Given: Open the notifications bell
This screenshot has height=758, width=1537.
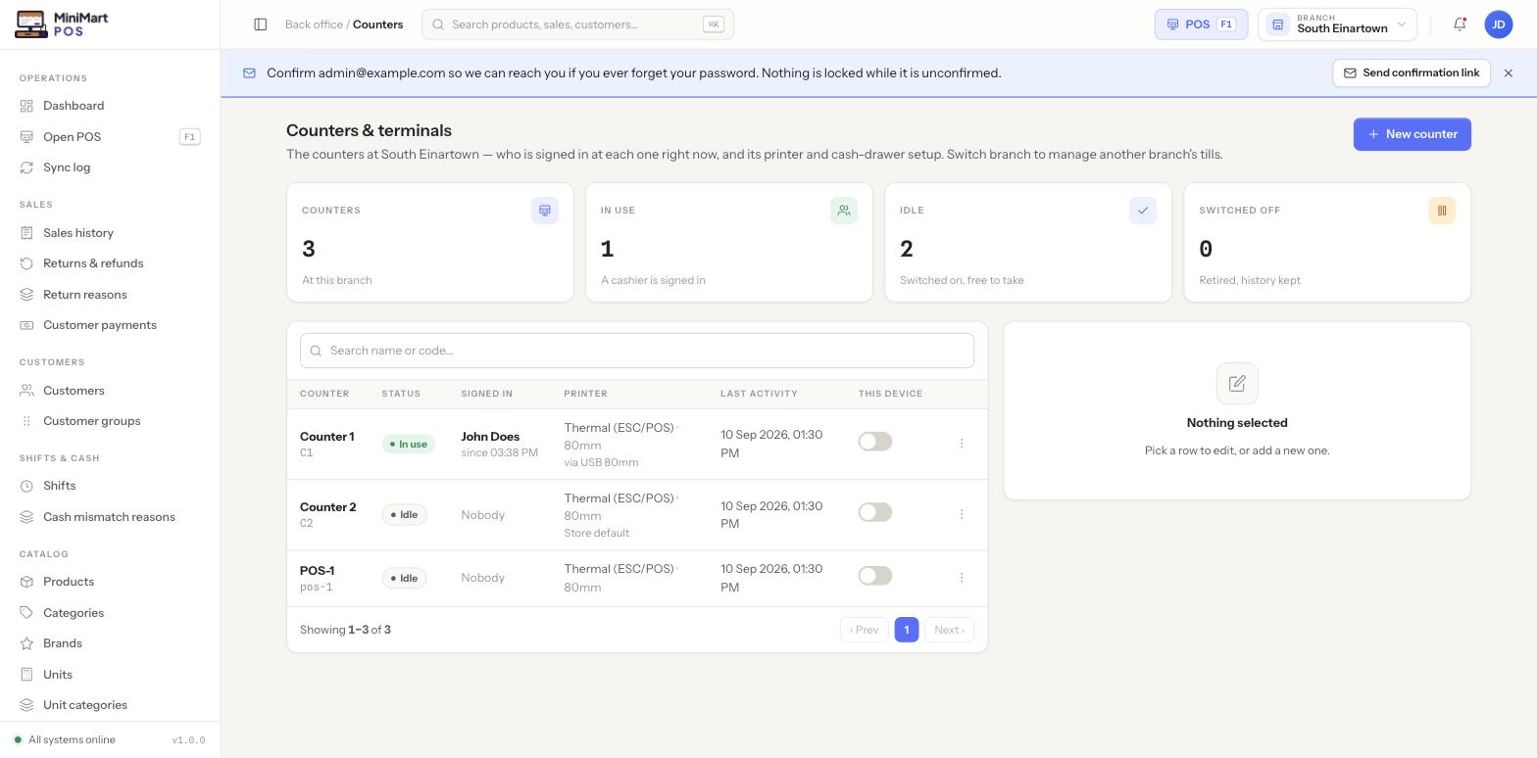Looking at the screenshot, I should 1460,24.
